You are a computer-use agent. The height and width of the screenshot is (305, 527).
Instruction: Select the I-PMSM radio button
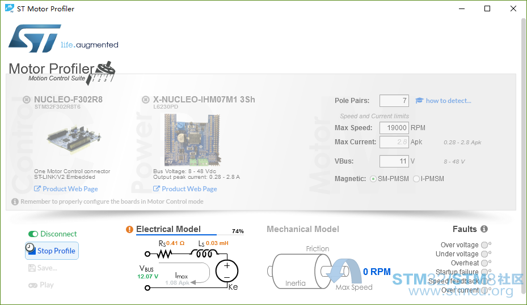click(x=416, y=179)
